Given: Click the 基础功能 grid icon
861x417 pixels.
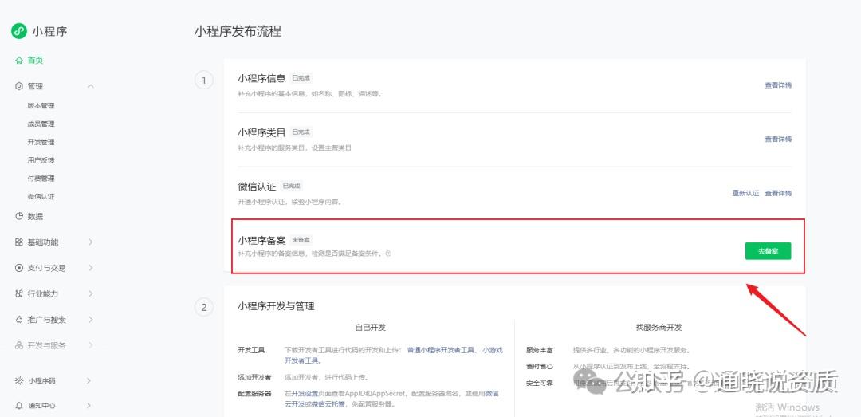Looking at the screenshot, I should [x=19, y=242].
